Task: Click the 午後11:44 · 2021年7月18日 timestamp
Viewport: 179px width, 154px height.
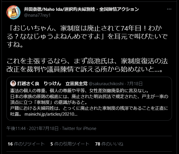Action: tap(32, 129)
